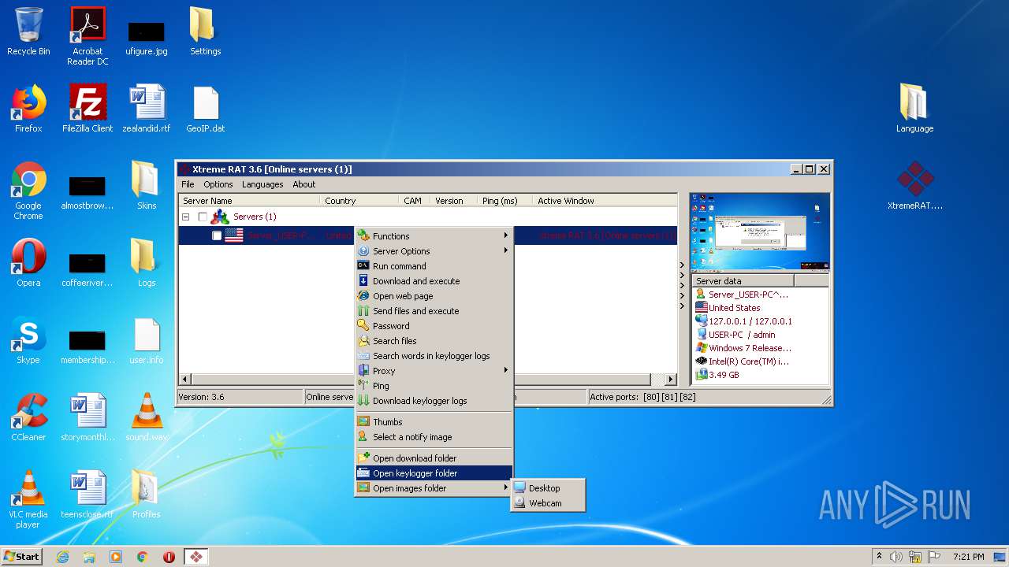Click the volume tray icon

tap(896, 557)
